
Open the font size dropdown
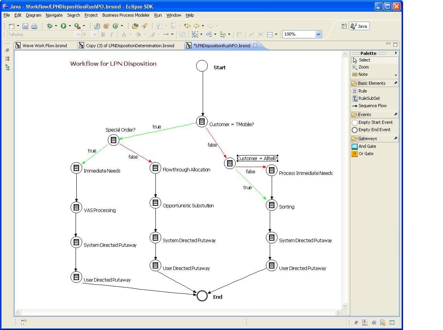[95, 34]
